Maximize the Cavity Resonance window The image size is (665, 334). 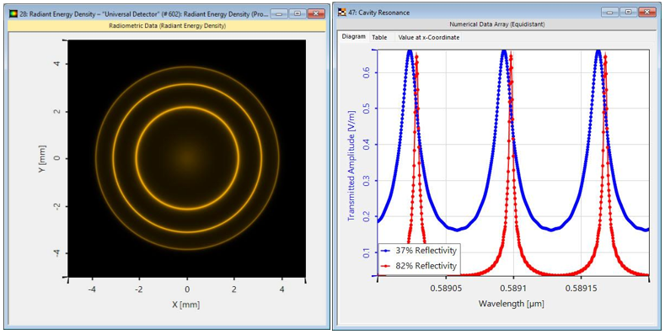tap(627, 13)
